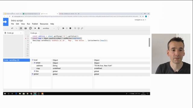
Task: Open the View menu
Action: 23,24
